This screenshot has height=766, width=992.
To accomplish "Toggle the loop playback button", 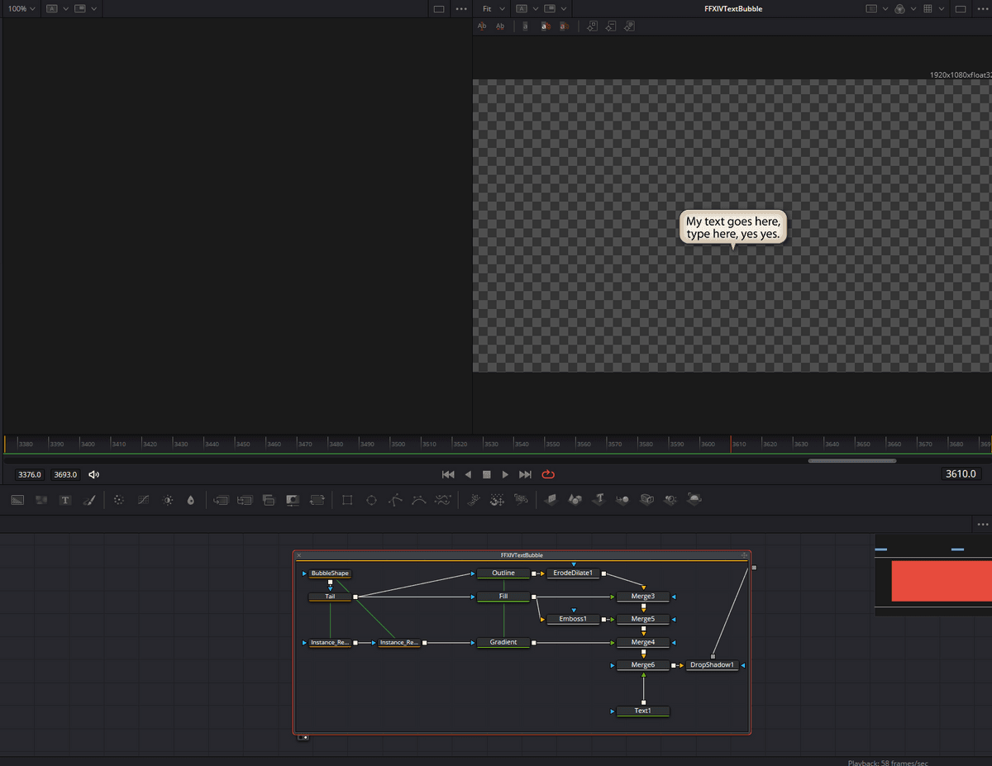I will click(x=547, y=474).
